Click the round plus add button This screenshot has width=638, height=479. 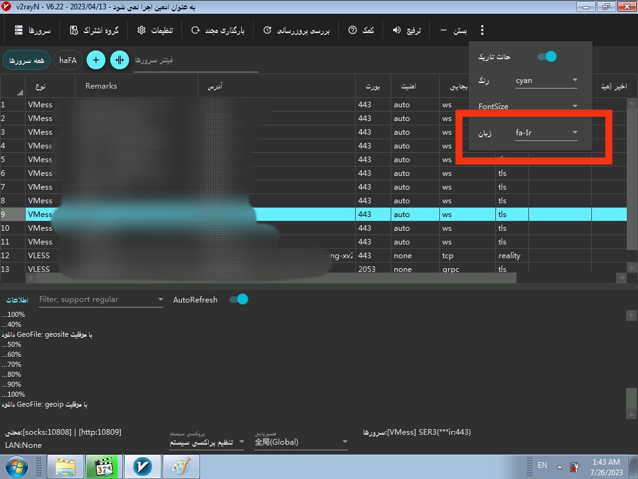[95, 60]
